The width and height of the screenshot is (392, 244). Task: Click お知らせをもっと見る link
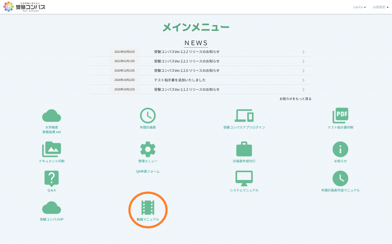click(295, 99)
